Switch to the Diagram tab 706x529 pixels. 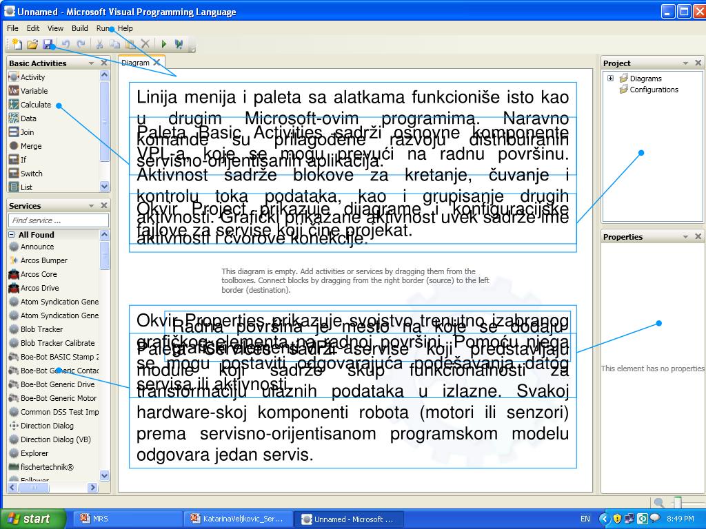tap(135, 63)
